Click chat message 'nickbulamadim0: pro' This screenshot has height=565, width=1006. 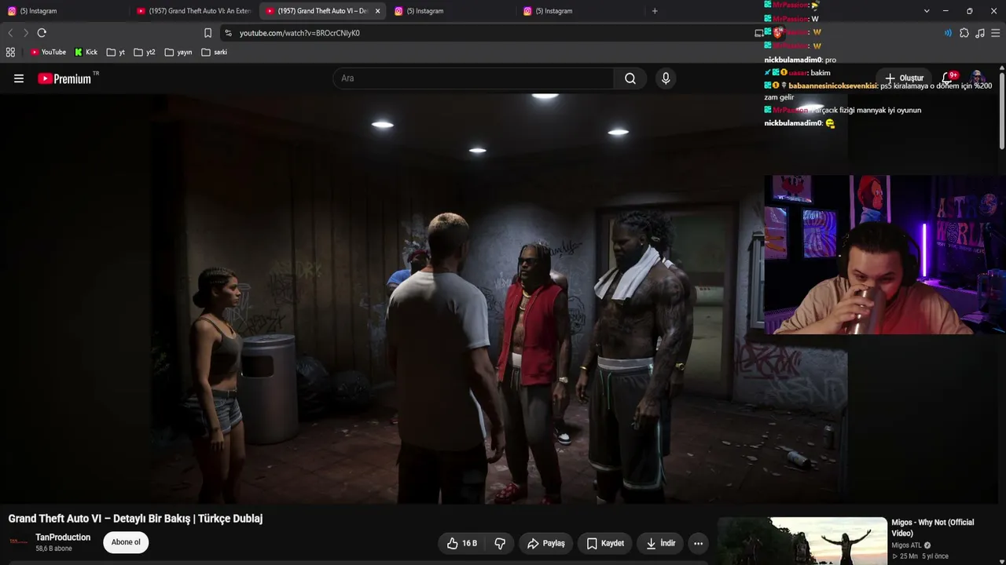click(800, 60)
